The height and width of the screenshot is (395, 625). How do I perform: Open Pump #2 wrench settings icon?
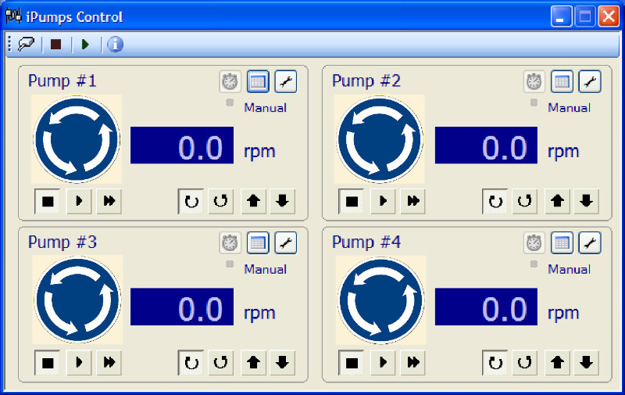(589, 81)
